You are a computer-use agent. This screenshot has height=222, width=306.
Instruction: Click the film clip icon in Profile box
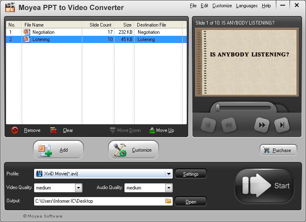pos(39,174)
